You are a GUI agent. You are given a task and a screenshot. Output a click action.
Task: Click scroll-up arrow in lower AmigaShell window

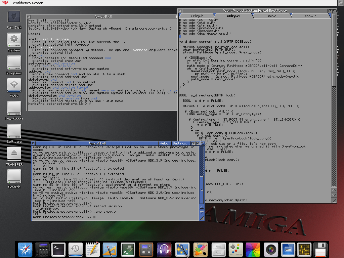202,207
